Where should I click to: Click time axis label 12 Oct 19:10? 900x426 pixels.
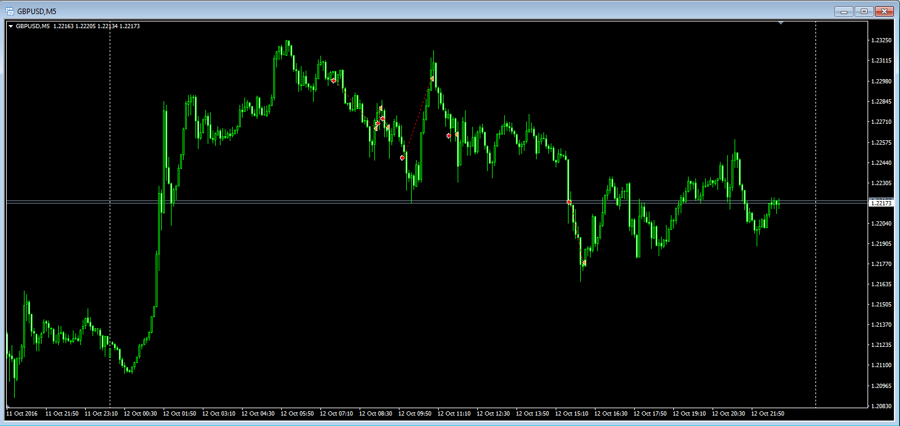(689, 414)
